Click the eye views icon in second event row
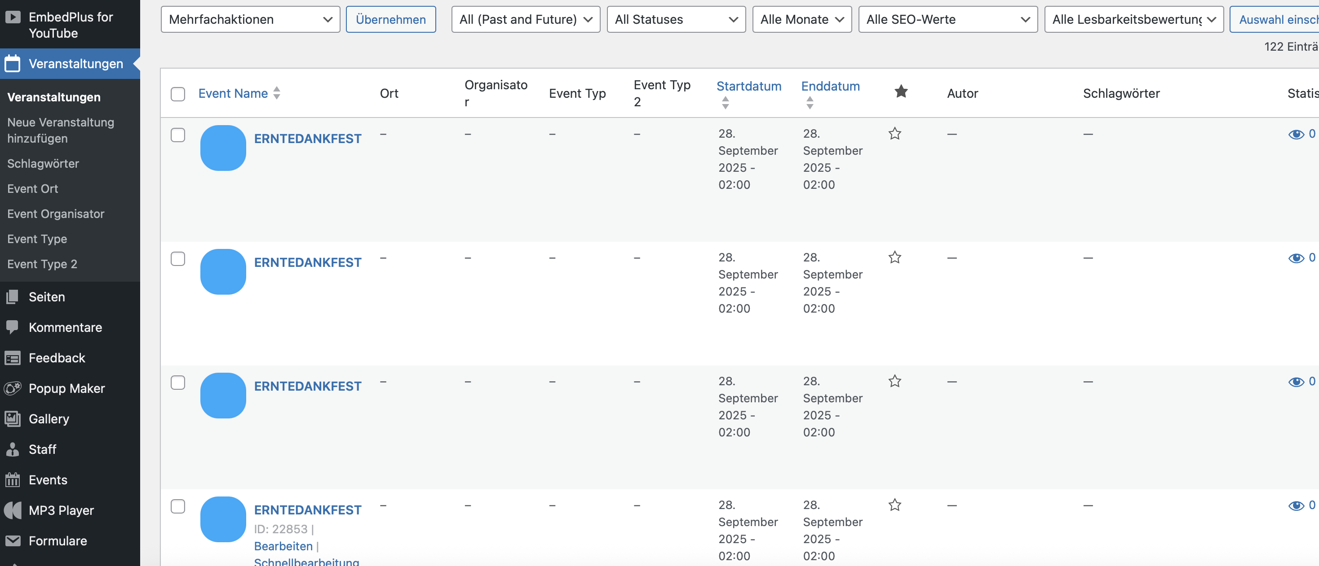This screenshot has height=566, width=1319. point(1296,258)
